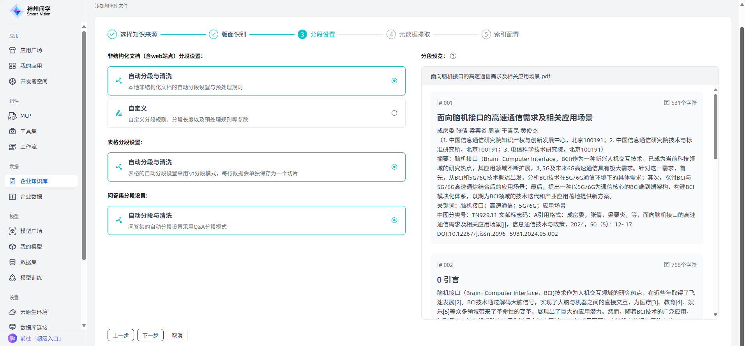Click the help icon beside 分段预览
Image resolution: width=745 pixels, height=346 pixels.
point(453,56)
